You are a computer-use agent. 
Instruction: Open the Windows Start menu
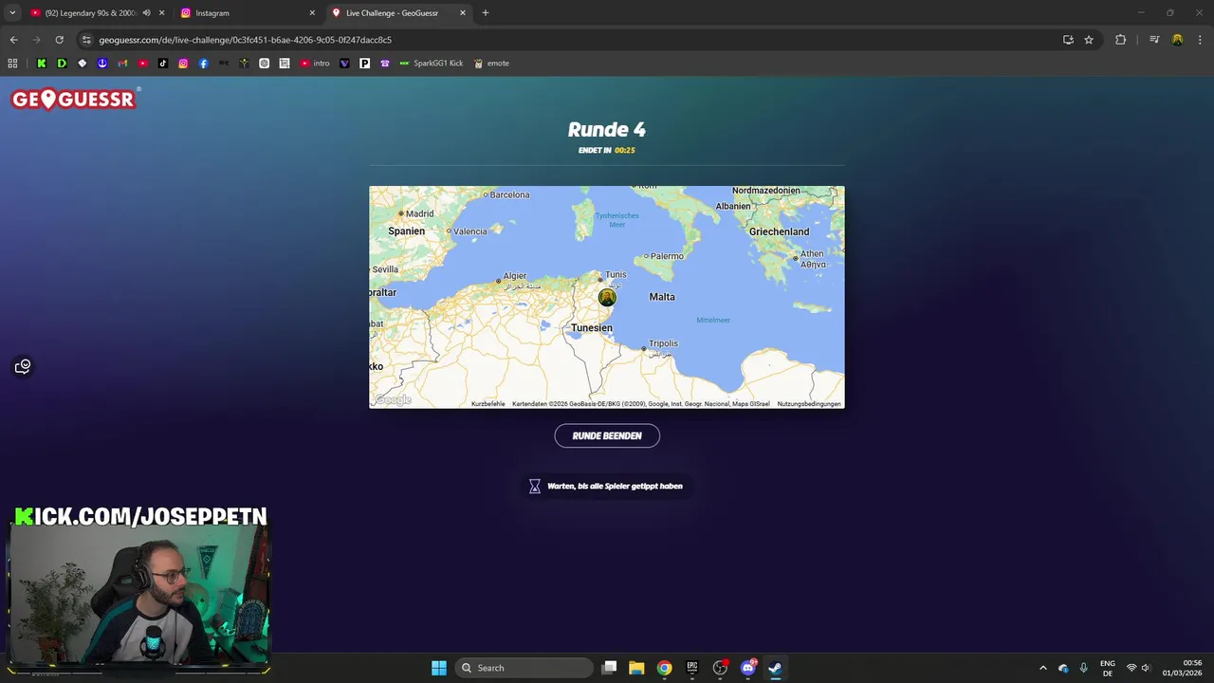[439, 668]
